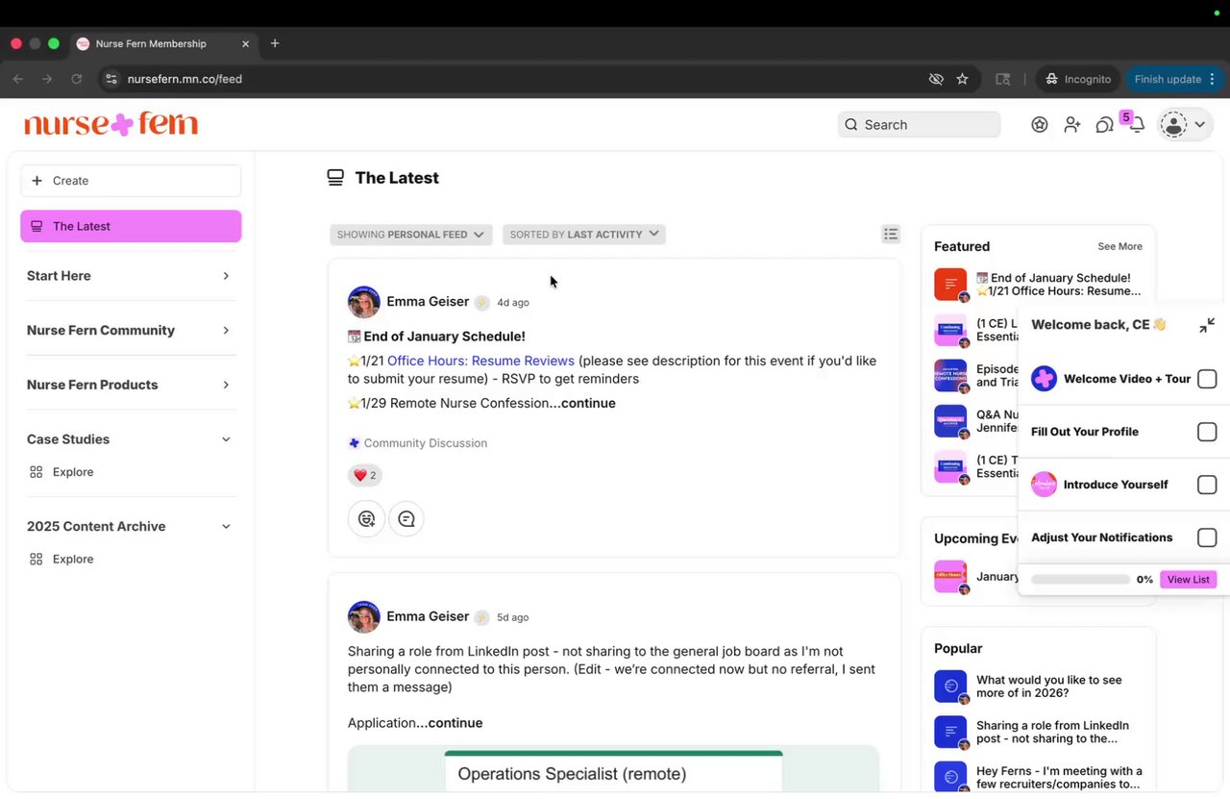
Task: Expand the Start Here section chevron
Action: point(226,276)
